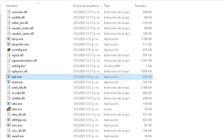Screen dimensions: 224x140
Task: Click the vphysics.dll file icon
Action: click(9, 71)
